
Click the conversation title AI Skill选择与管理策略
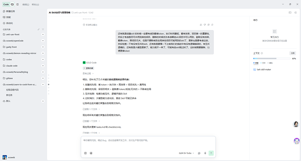[x=59, y=13]
